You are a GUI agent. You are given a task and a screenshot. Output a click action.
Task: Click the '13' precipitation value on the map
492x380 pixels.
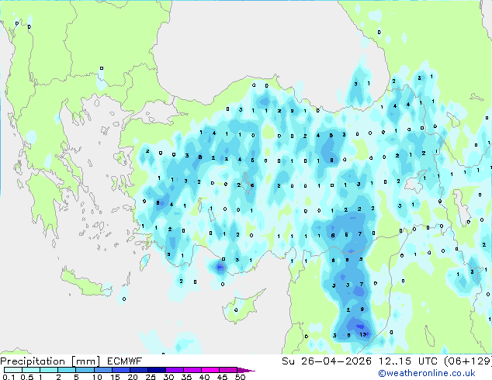(363, 334)
